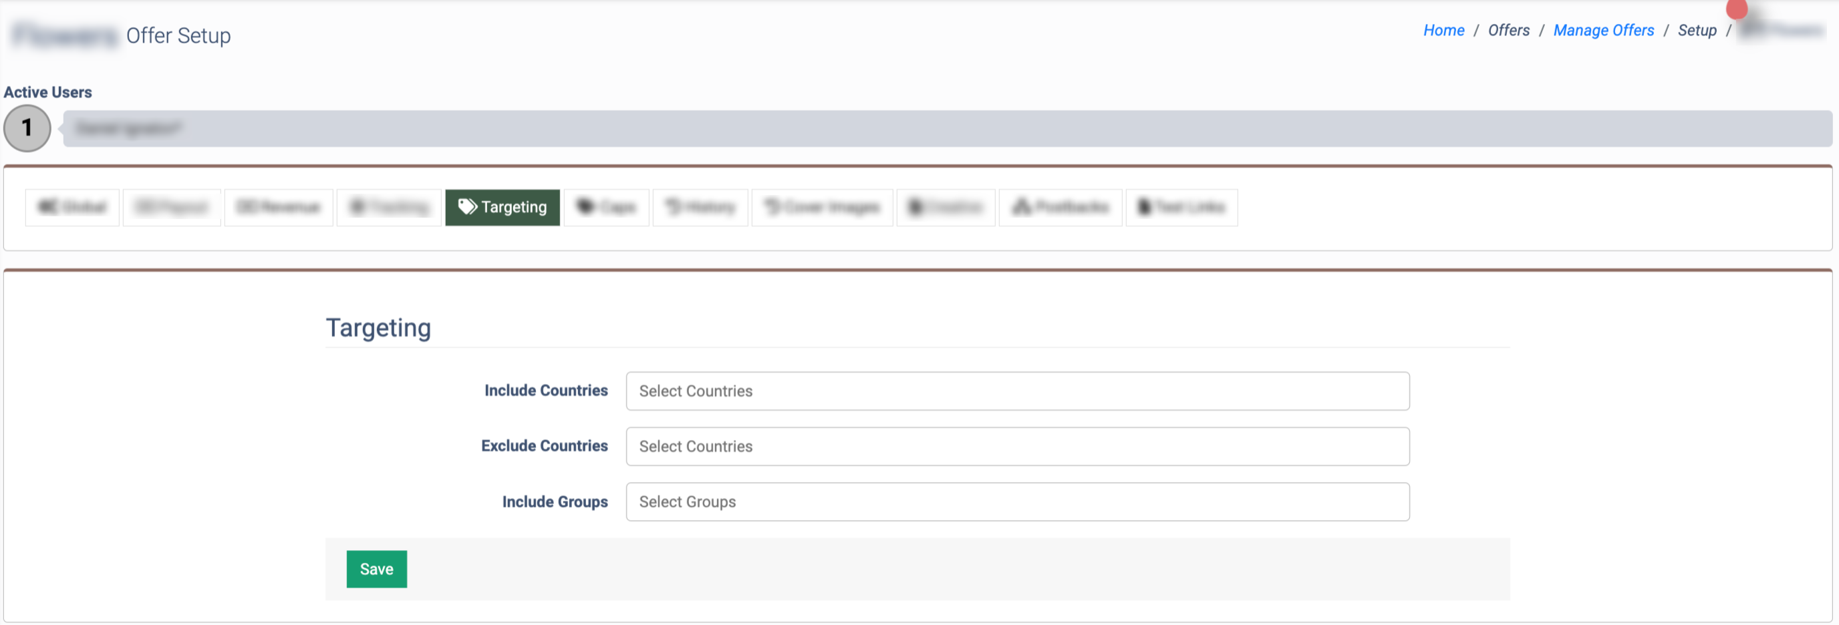
Task: Select the Caps tab
Action: [606, 208]
